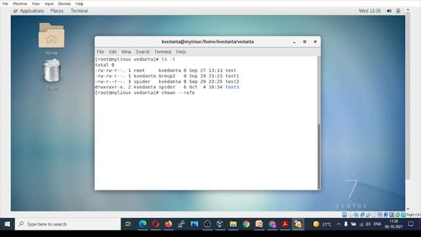
Task: Click VirtualBox Right Ctrl host key indicator
Action: (413, 215)
